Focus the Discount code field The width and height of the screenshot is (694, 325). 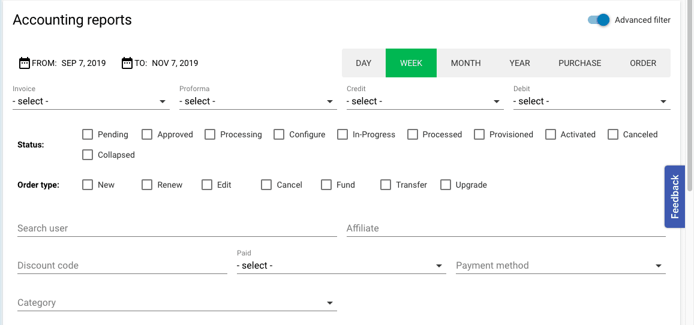pos(122,266)
